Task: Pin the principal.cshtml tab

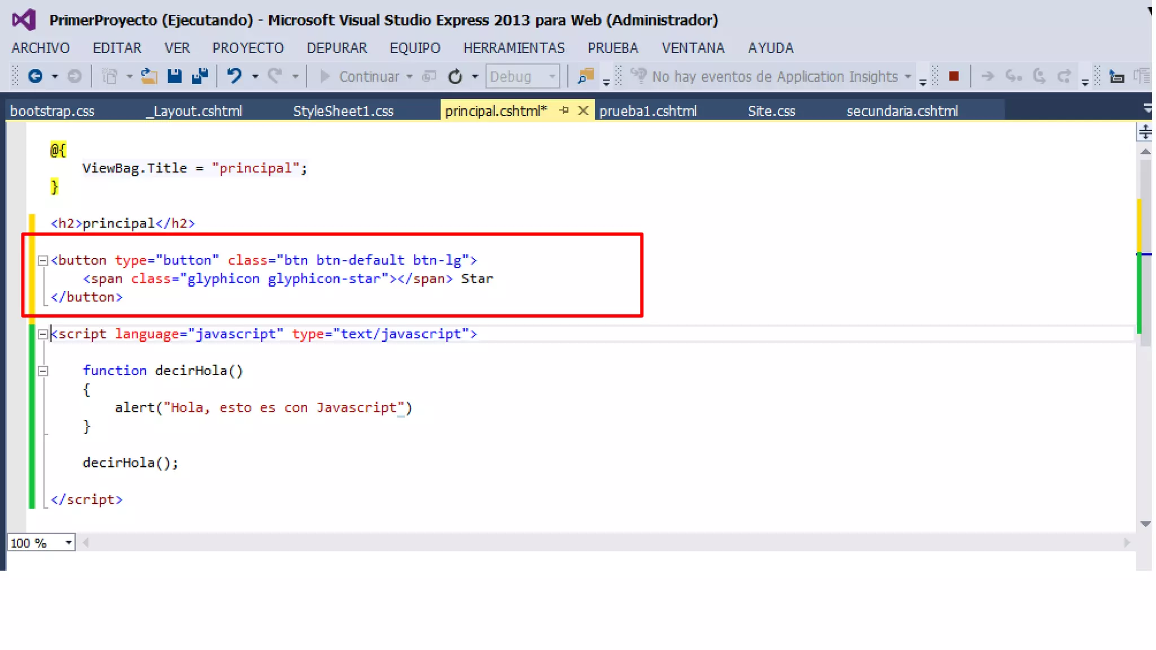Action: click(564, 111)
